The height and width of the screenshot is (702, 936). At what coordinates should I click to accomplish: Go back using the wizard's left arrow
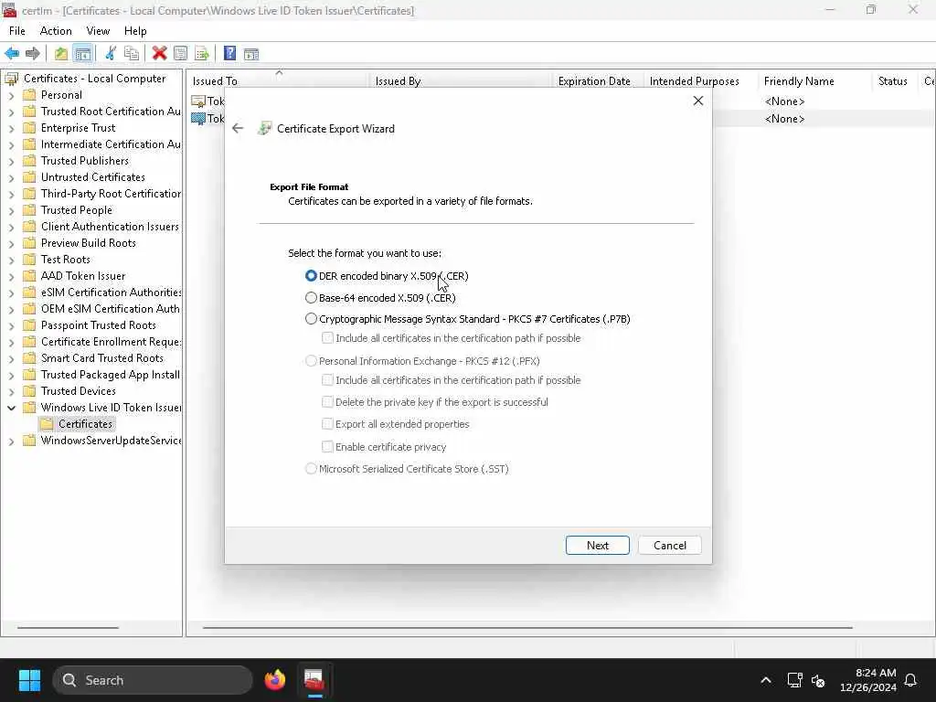238,128
